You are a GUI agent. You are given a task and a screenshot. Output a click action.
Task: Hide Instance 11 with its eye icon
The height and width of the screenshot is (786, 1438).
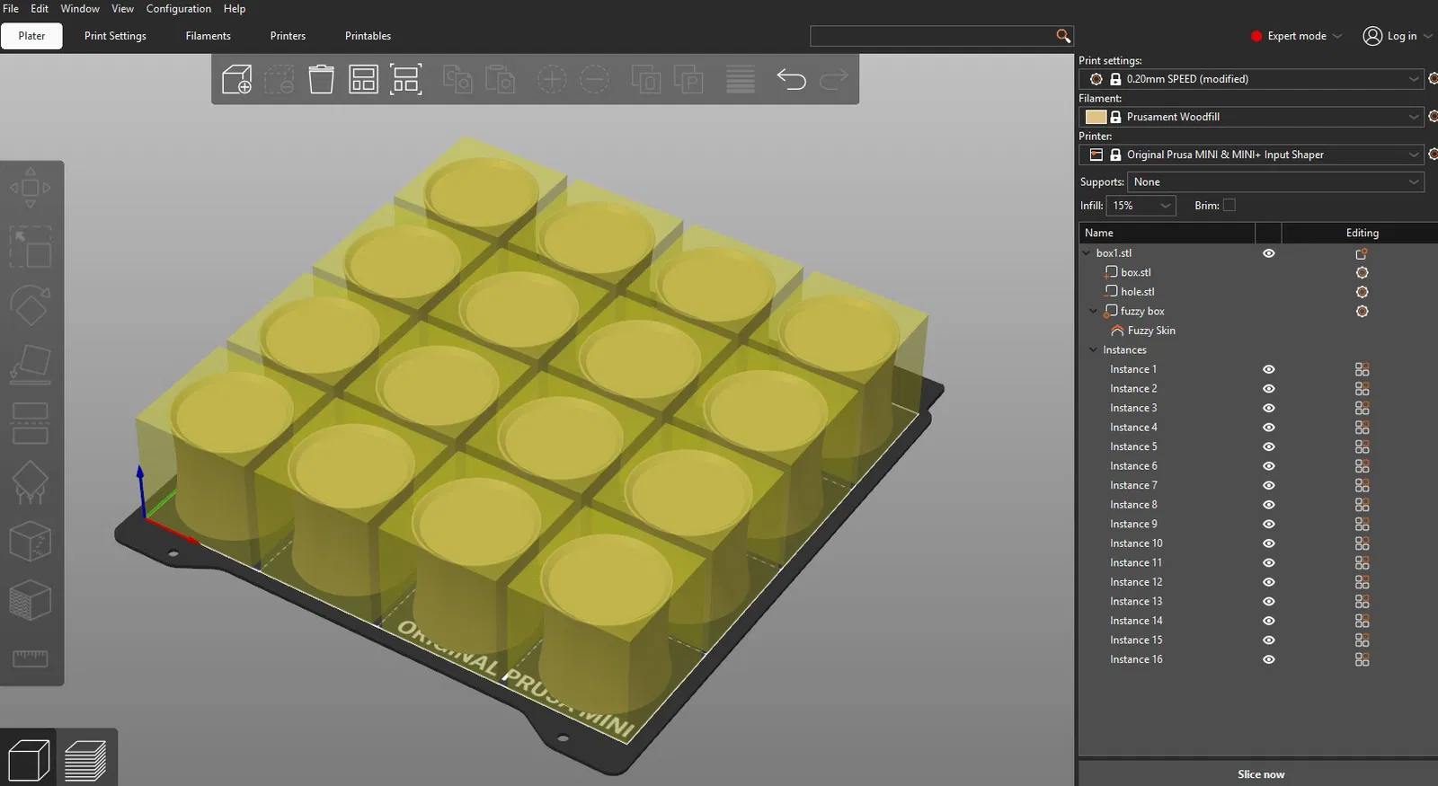pyautogui.click(x=1268, y=562)
